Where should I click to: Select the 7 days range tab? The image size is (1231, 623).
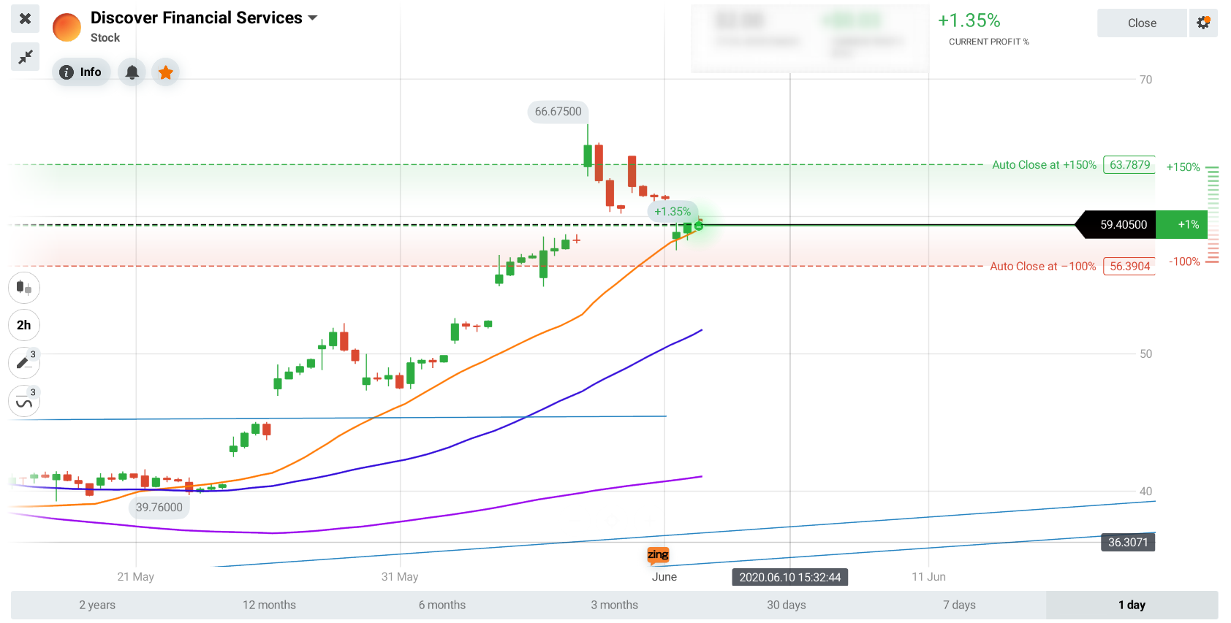(959, 605)
